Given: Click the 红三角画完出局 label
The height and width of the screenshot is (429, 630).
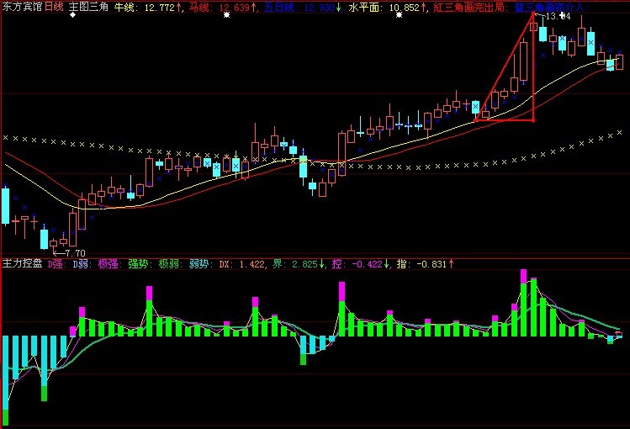Looking at the screenshot, I should (x=469, y=8).
